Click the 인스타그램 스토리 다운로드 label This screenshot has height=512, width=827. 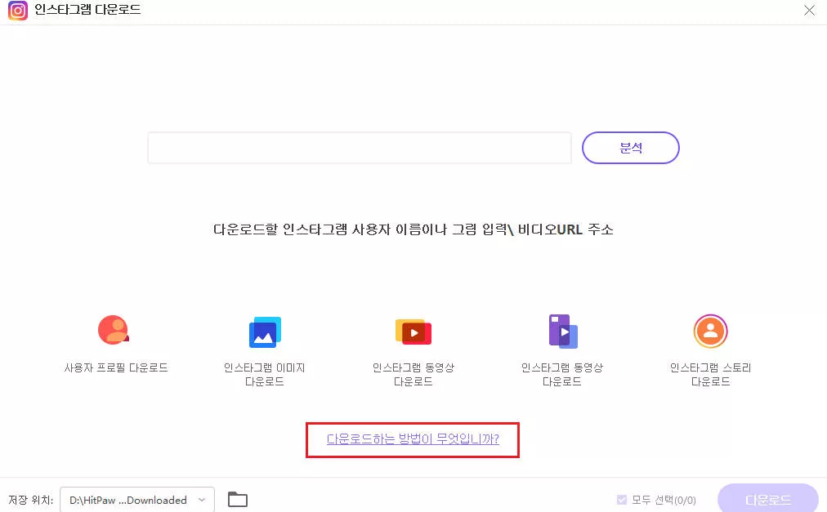click(x=710, y=374)
